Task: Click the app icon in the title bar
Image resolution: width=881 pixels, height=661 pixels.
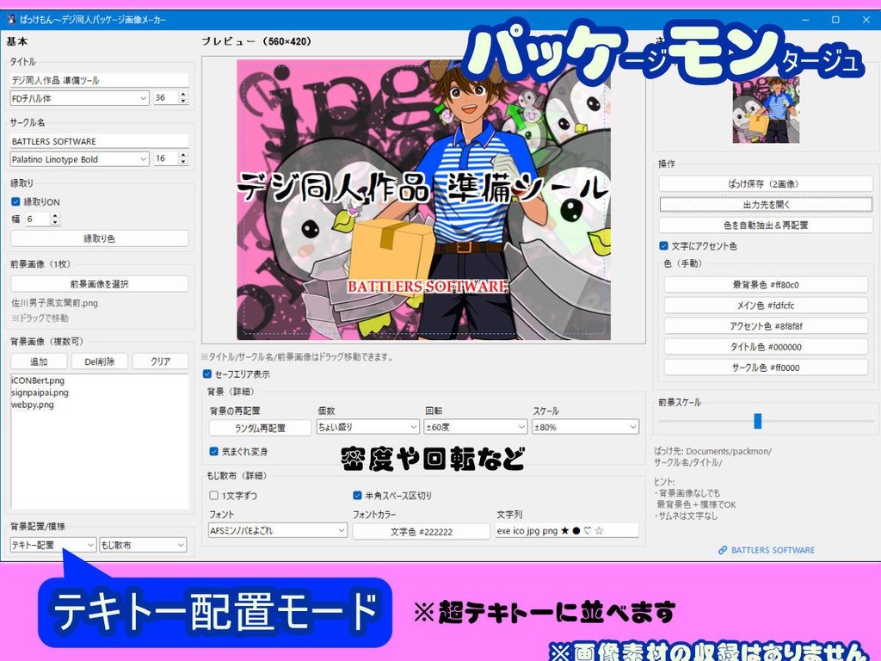Action: [x=12, y=19]
